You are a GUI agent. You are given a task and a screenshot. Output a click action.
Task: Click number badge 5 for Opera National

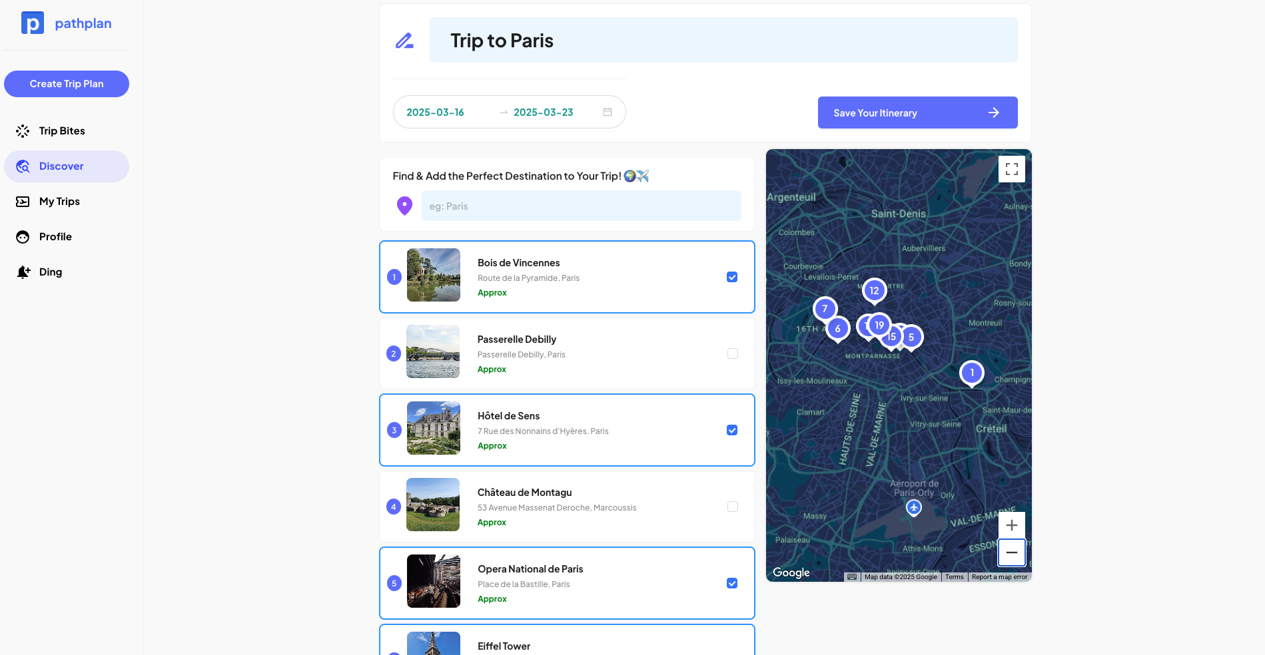(x=394, y=583)
